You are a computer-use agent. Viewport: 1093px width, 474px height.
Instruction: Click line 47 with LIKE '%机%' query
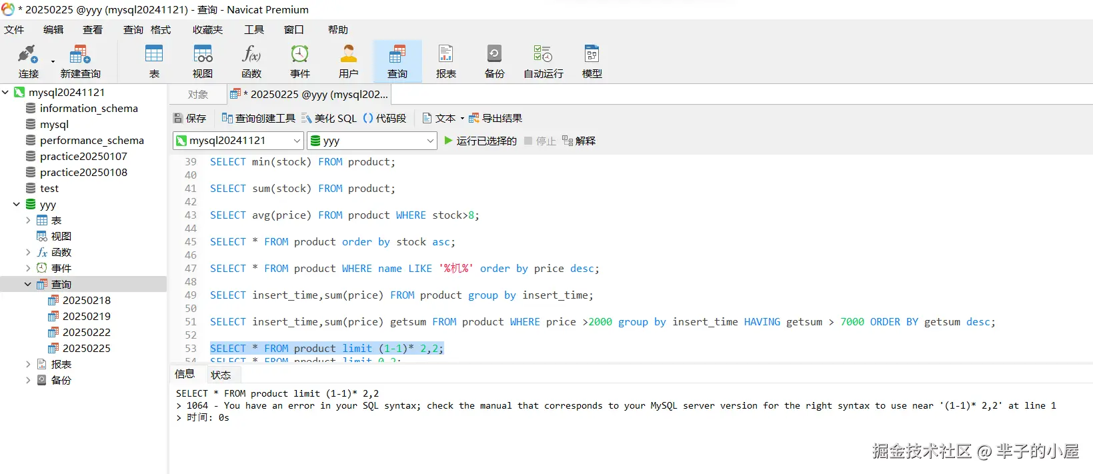404,268
